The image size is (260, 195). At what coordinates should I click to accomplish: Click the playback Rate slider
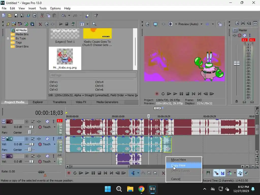click(41, 172)
